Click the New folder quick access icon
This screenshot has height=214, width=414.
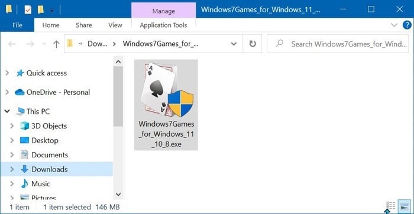click(40, 10)
